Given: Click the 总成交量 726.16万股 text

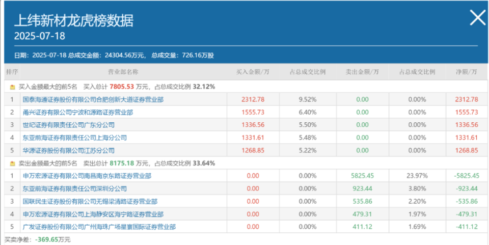Looking at the screenshot, I should tap(183, 56).
